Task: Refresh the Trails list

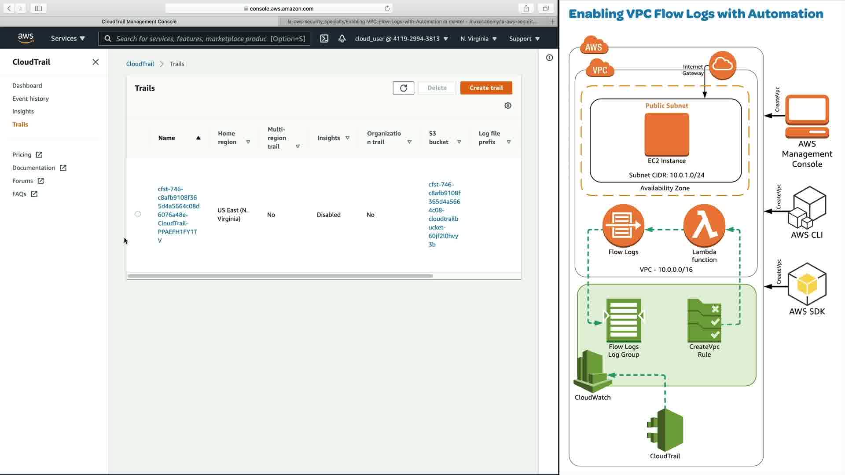Action: pyautogui.click(x=403, y=88)
